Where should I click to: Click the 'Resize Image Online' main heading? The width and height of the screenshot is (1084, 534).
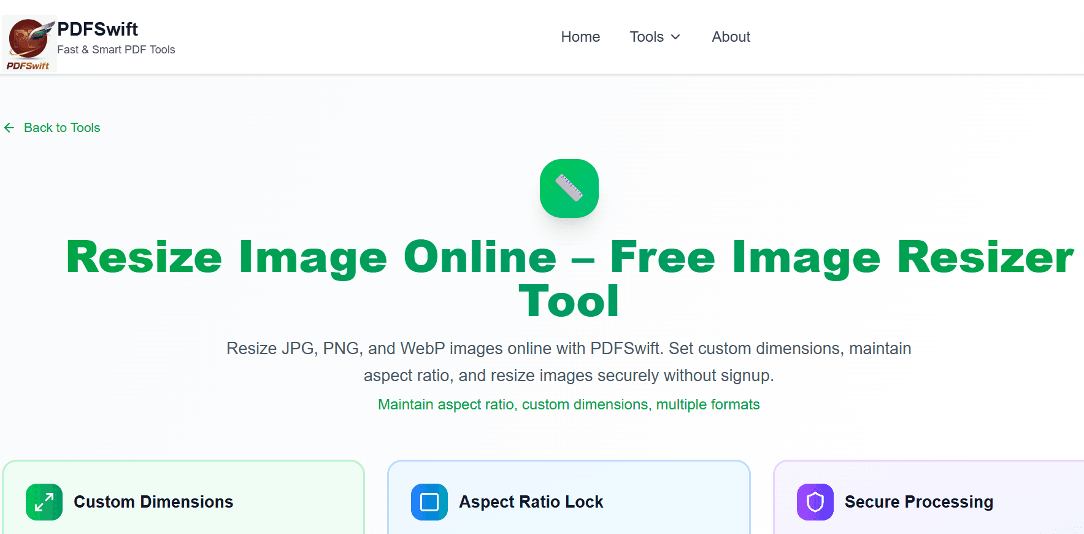(569, 279)
